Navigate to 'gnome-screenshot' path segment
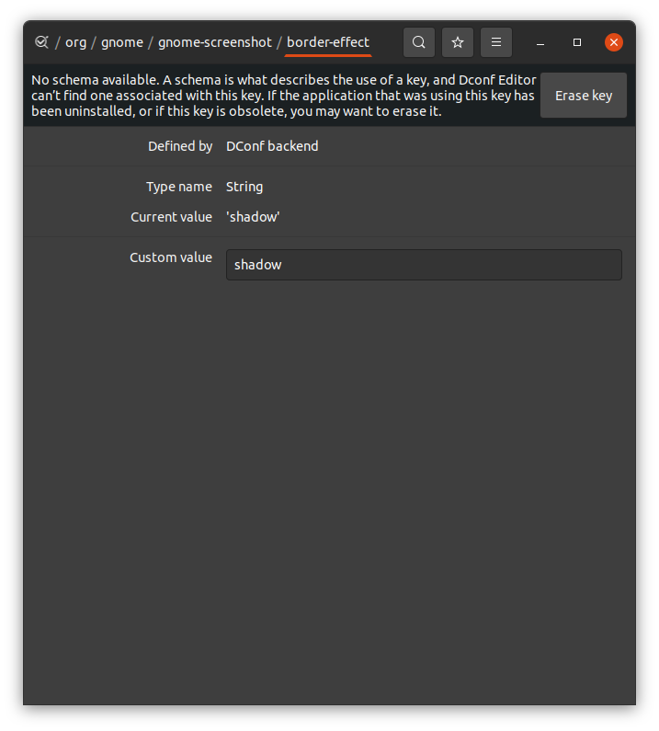 click(x=215, y=42)
